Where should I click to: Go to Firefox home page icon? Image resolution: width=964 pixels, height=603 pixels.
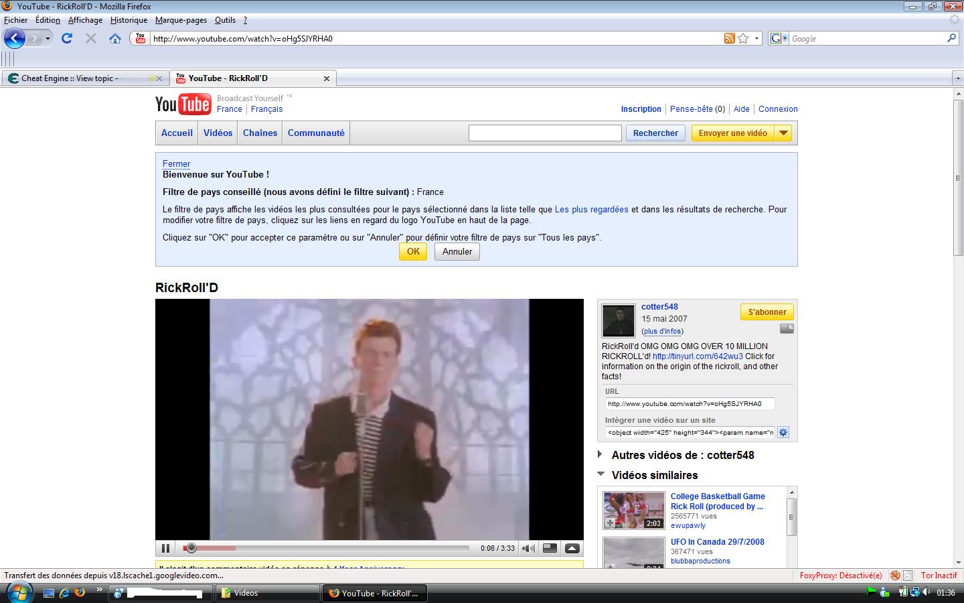(x=115, y=38)
